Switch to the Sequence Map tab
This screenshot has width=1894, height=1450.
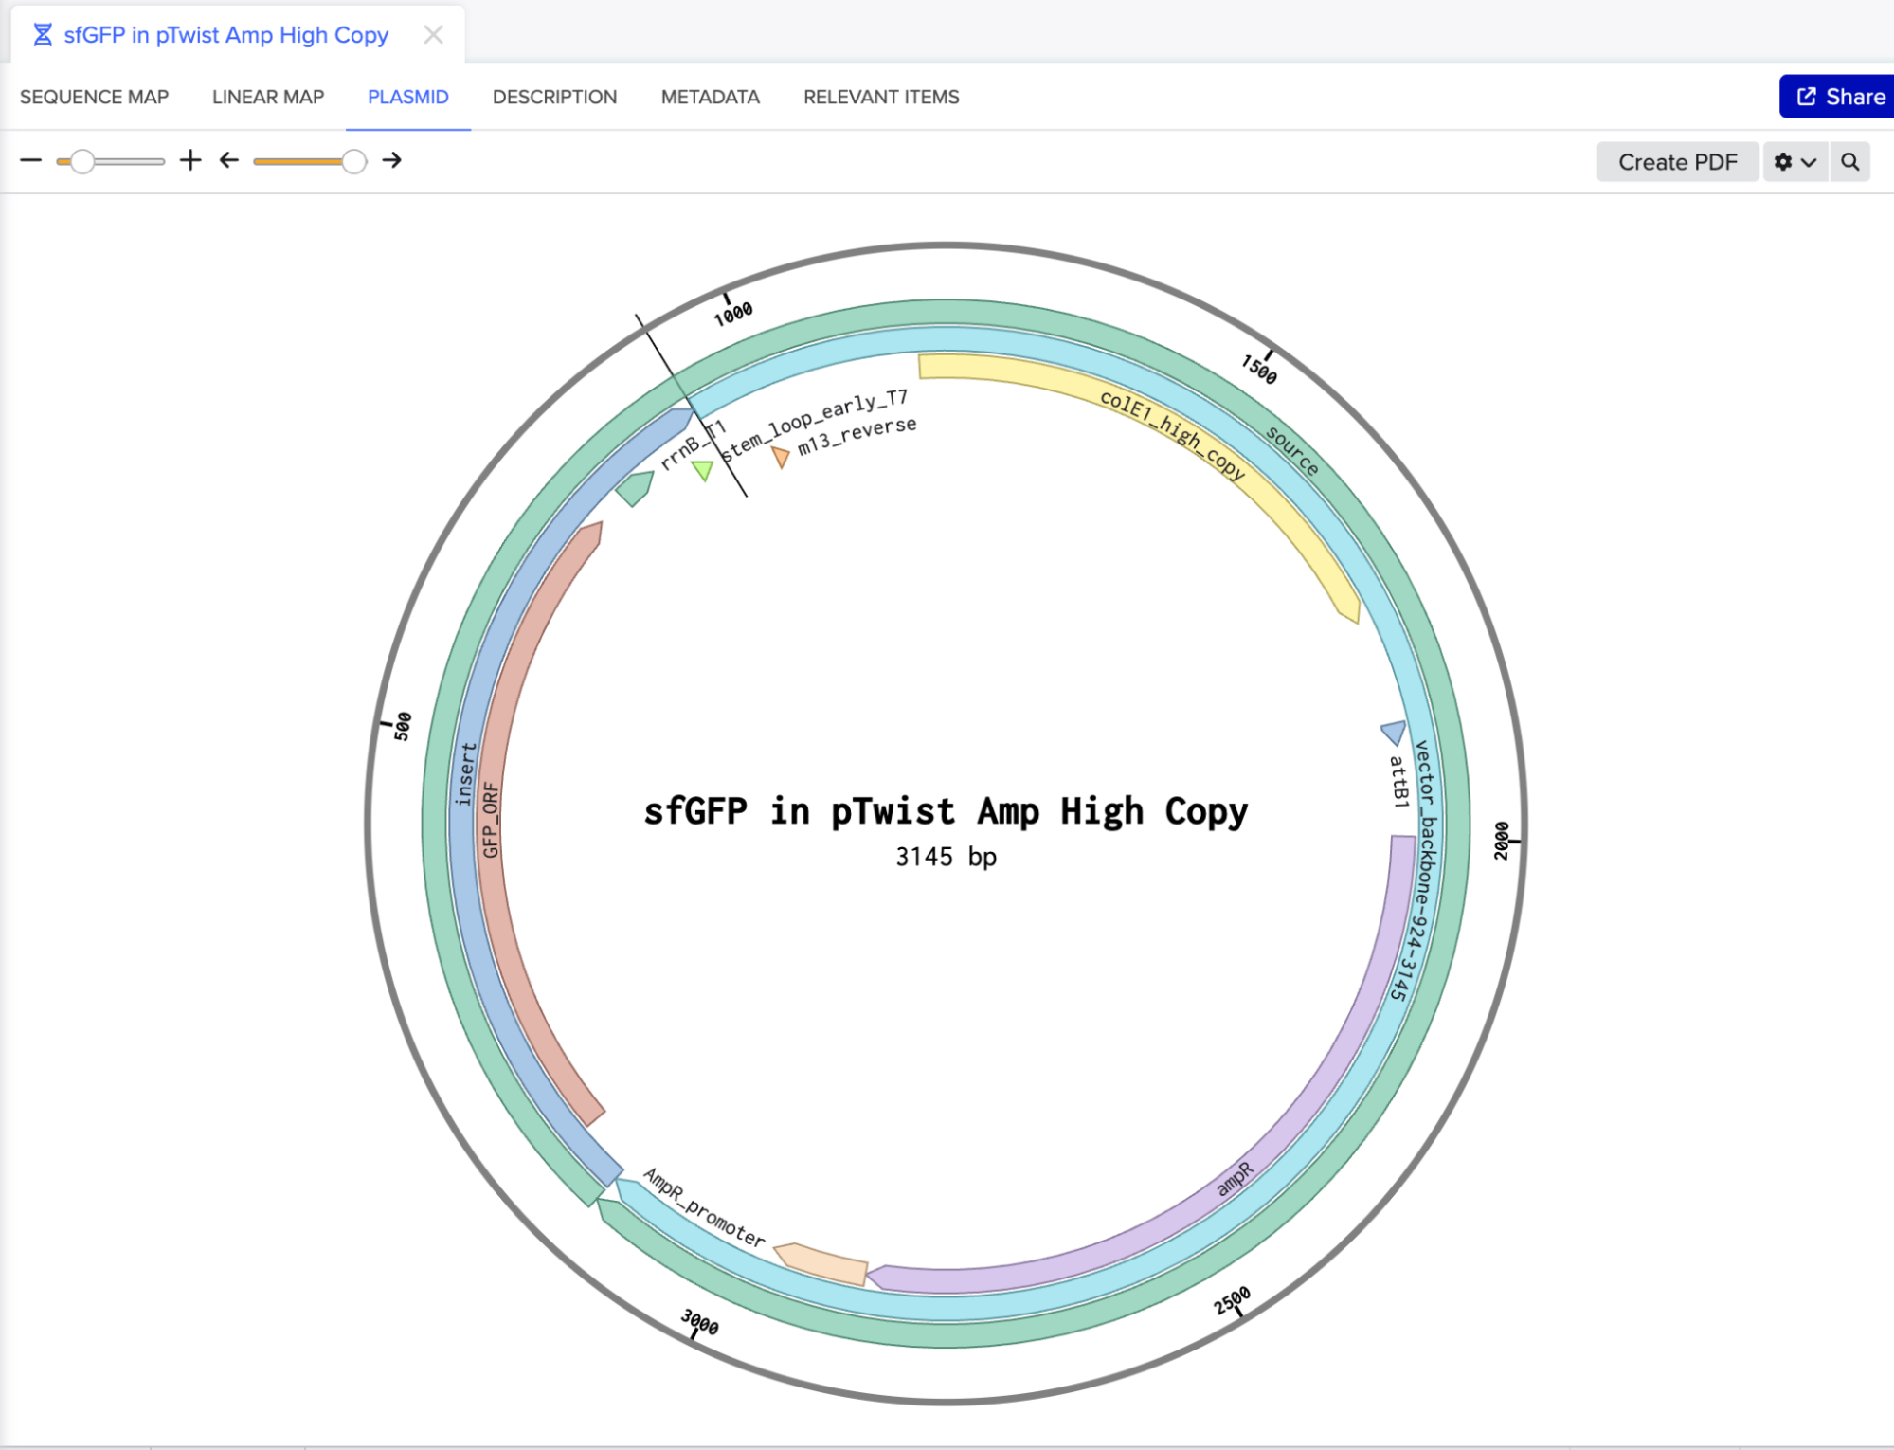tap(94, 97)
